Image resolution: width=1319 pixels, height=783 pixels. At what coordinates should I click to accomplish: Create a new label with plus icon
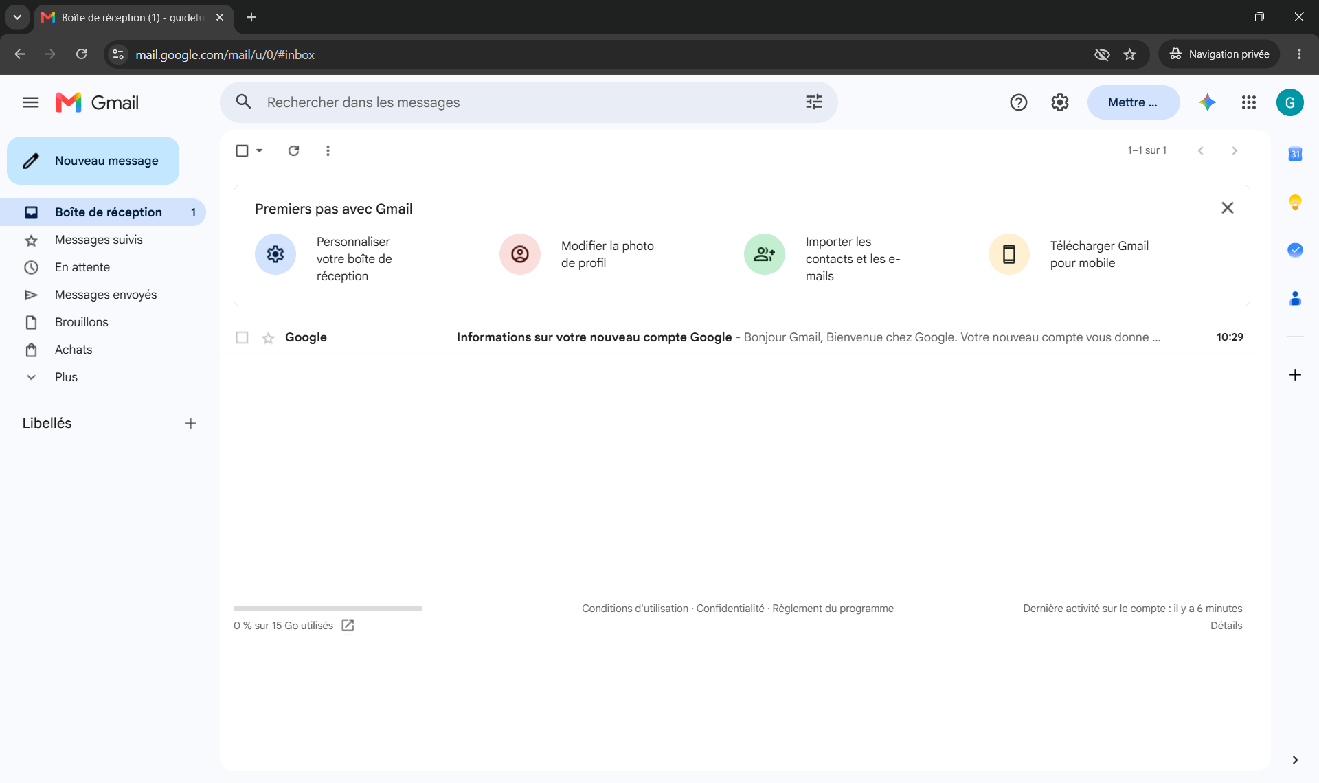click(x=190, y=424)
